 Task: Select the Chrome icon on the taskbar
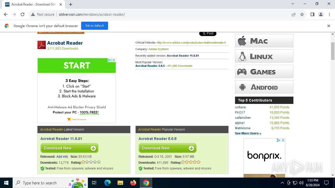click(146, 183)
